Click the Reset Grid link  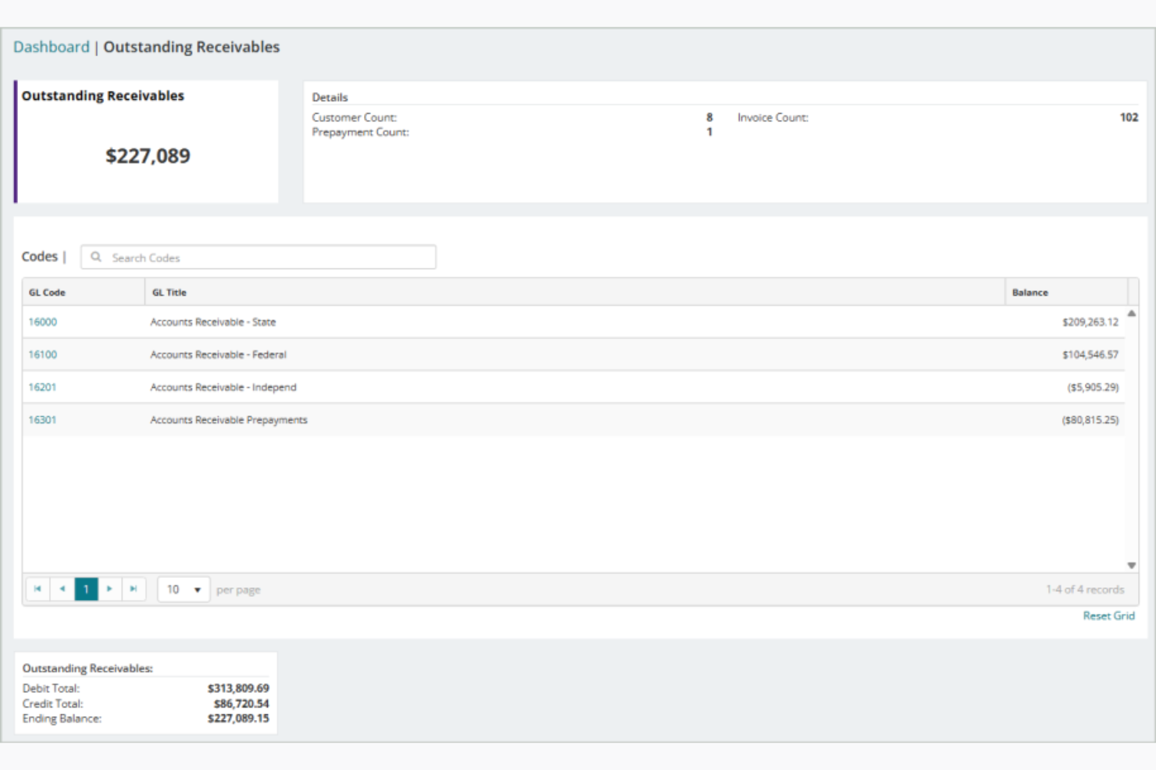click(x=1108, y=616)
